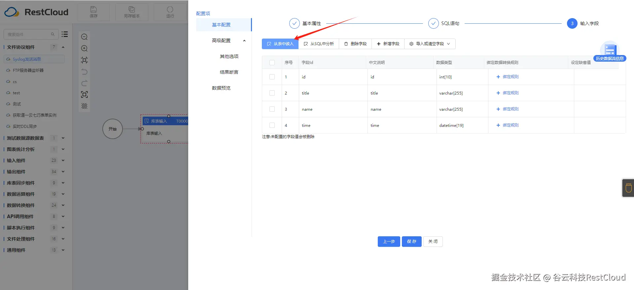Click the fullscreen frame icon
The image size is (634, 290).
(84, 95)
